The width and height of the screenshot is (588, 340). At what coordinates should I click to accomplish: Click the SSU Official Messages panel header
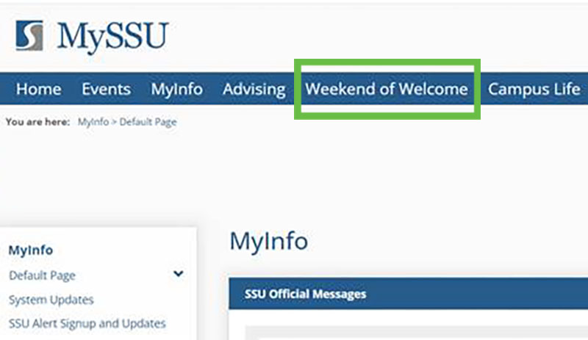305,294
